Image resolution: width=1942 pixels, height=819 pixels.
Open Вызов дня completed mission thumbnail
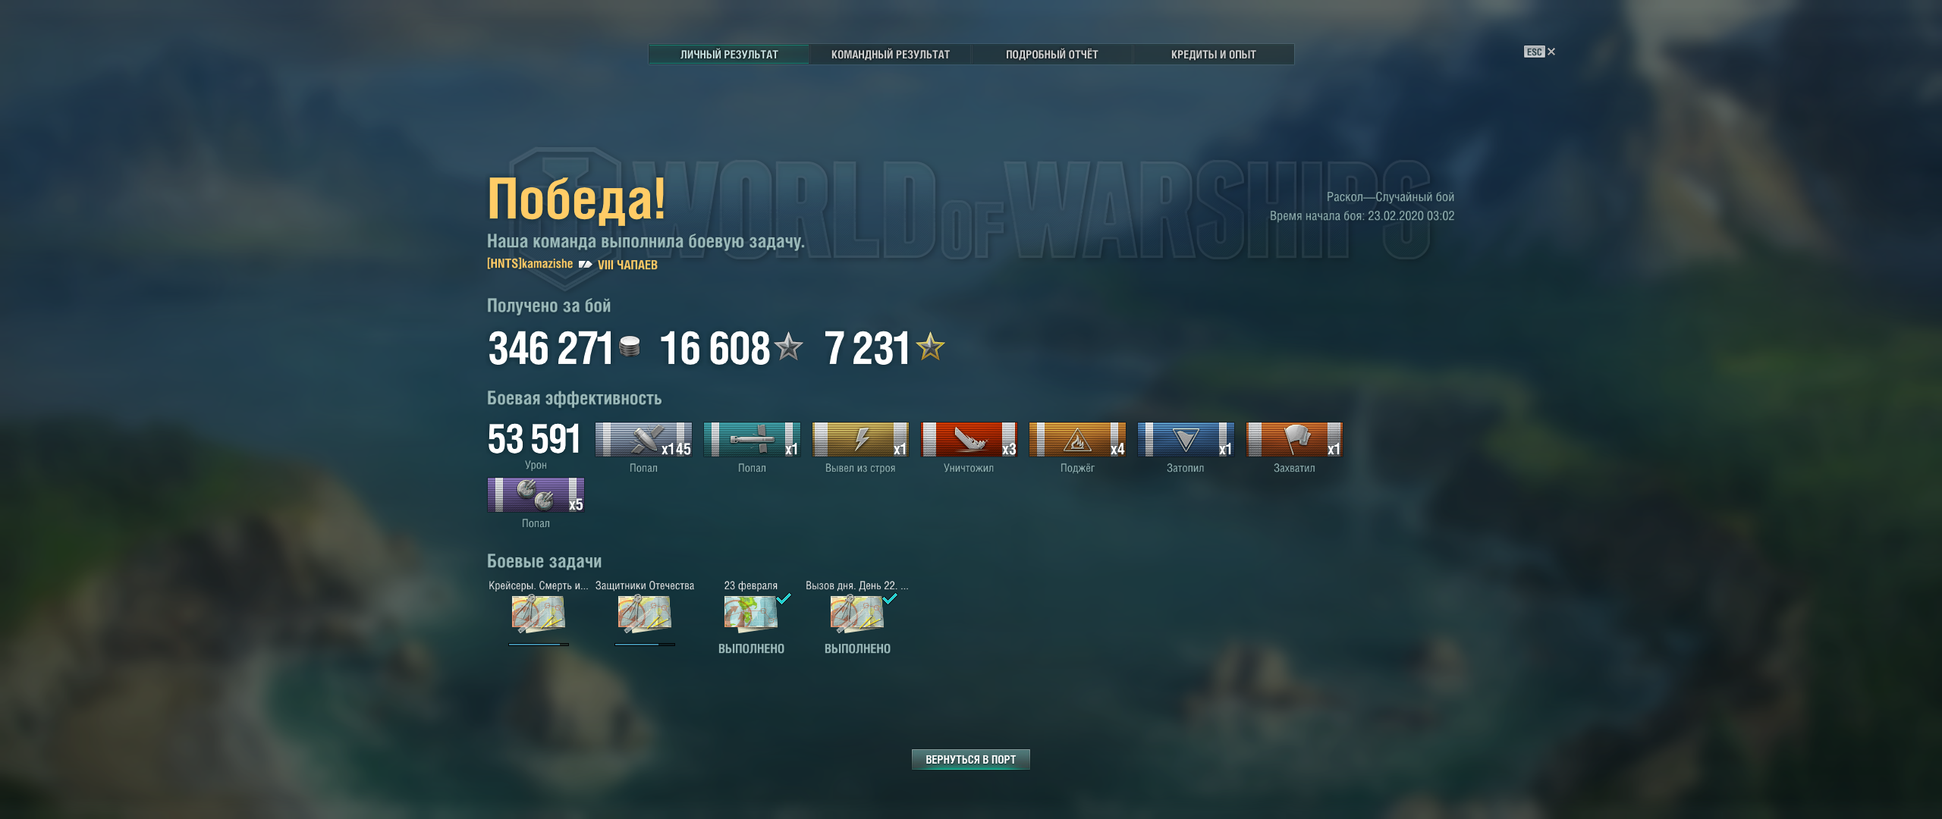pos(857,613)
